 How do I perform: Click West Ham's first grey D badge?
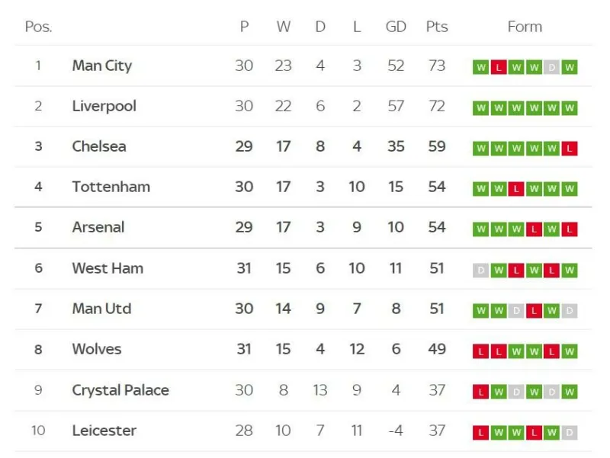coord(481,271)
